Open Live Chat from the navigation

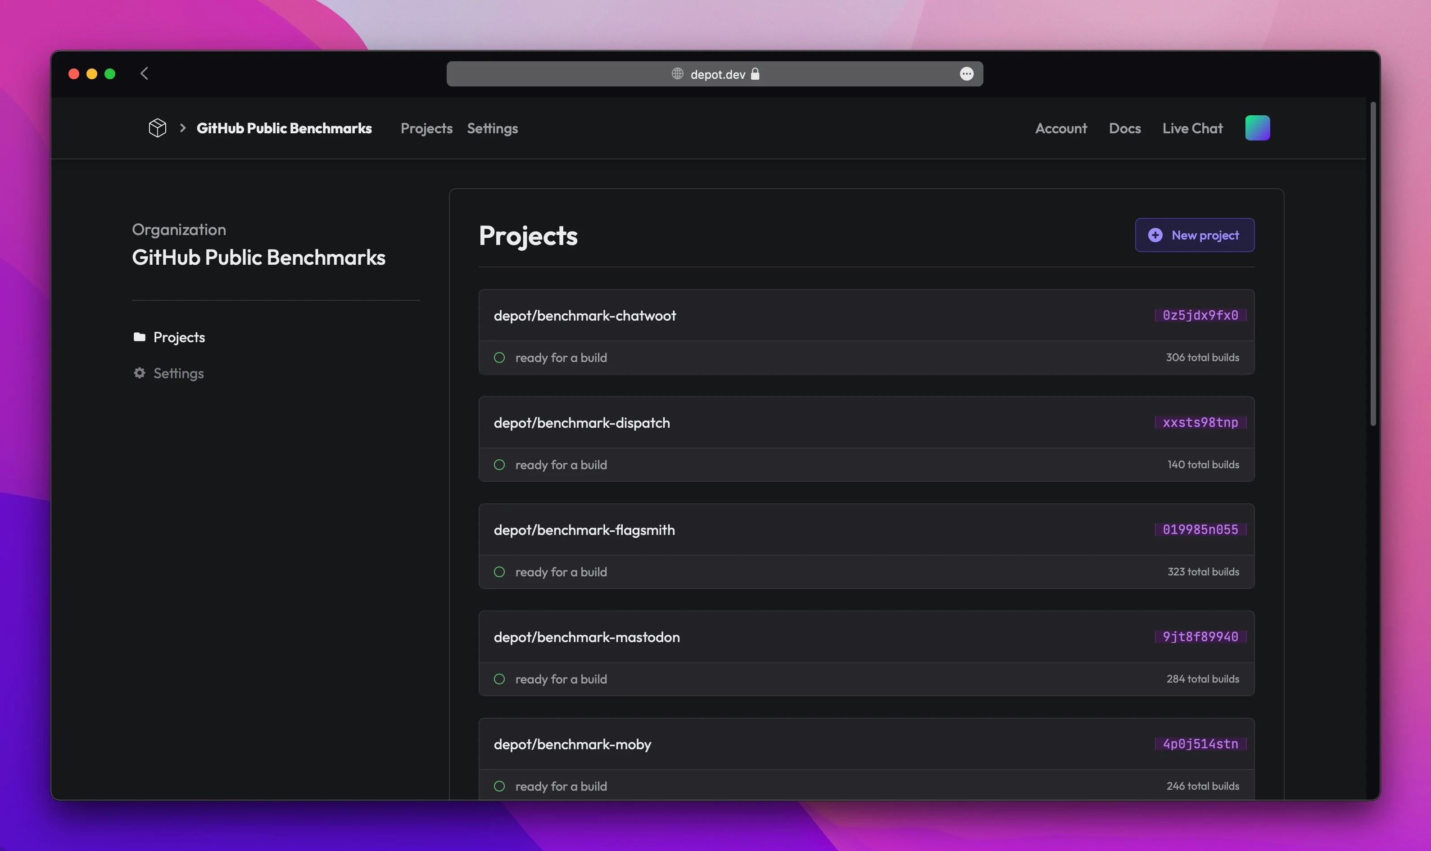pos(1192,128)
